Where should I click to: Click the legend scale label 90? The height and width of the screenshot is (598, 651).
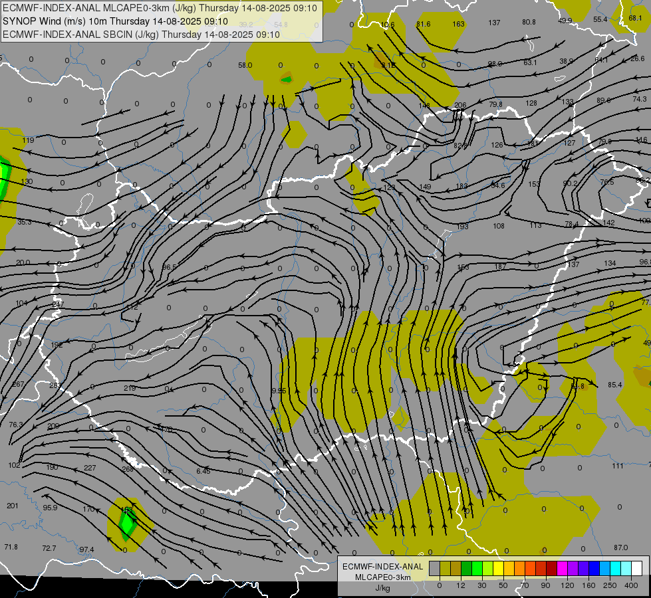tap(545, 585)
